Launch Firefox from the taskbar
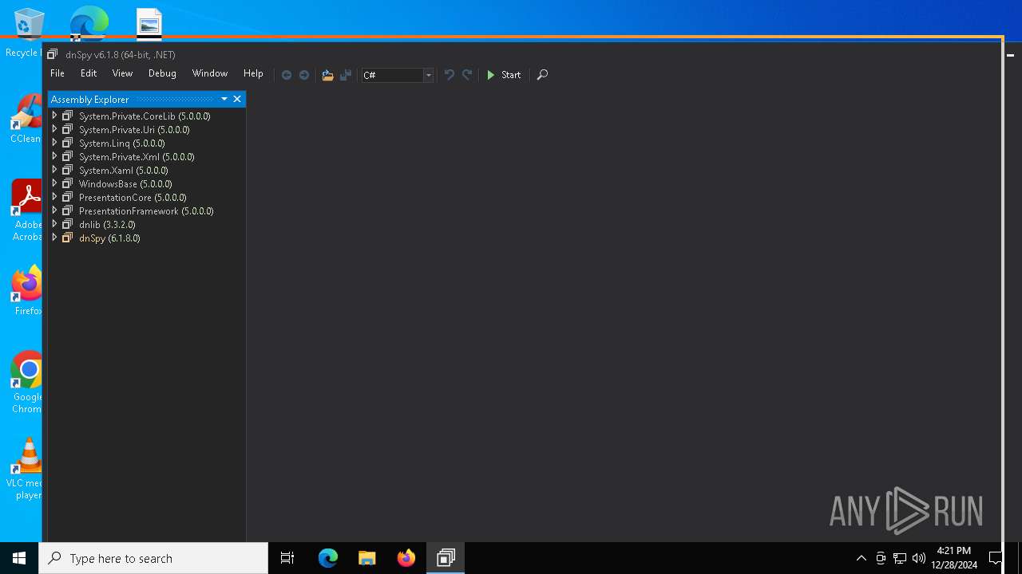Image resolution: width=1022 pixels, height=574 pixels. click(x=406, y=558)
